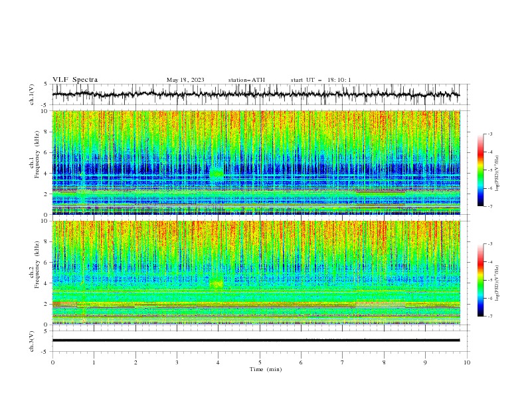Screen dimensions: 526x407
Task: Click the "-7" tick on ch.2 colorbar
Action: point(489,316)
